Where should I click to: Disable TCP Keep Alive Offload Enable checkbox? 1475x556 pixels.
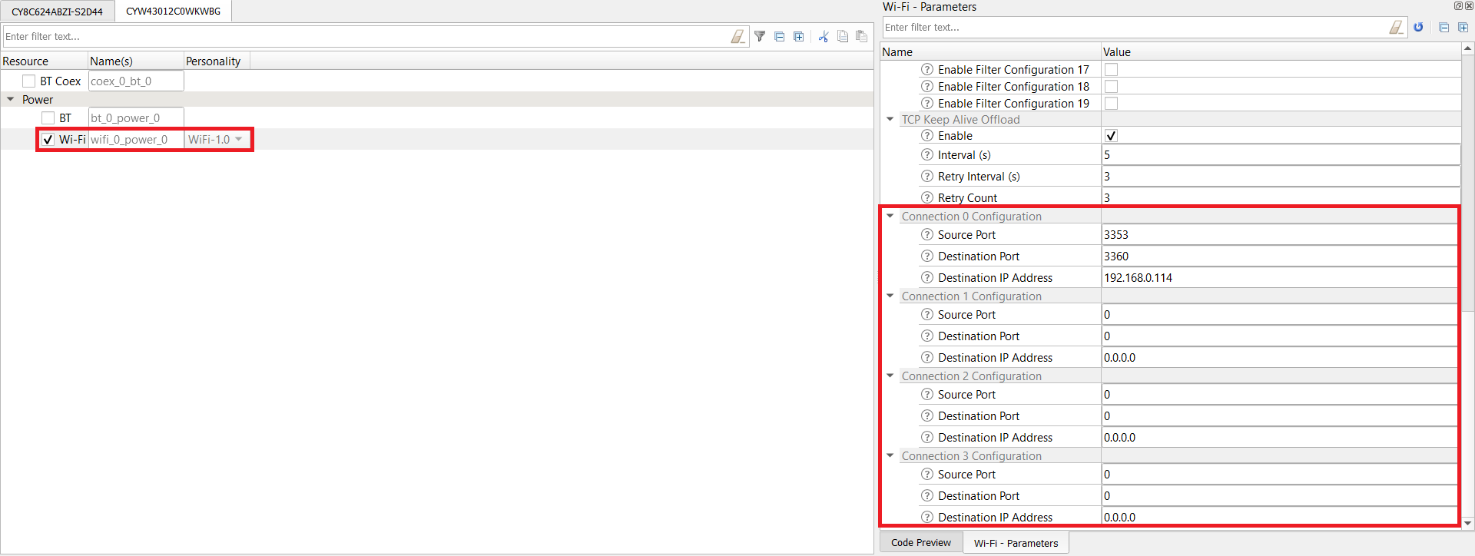(1111, 135)
